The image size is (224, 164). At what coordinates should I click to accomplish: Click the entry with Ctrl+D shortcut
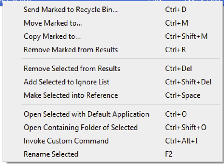tap(112, 10)
